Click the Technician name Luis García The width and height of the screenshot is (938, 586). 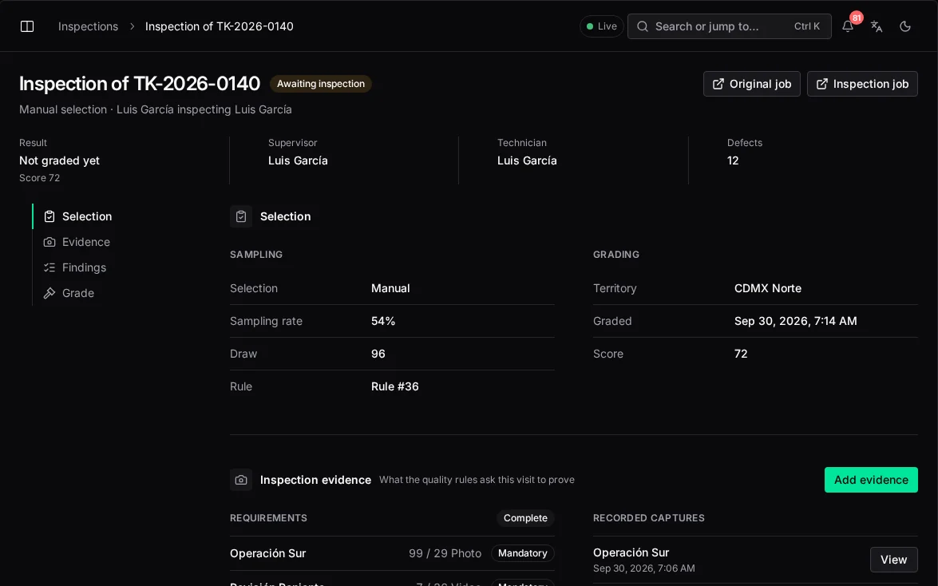pyautogui.click(x=527, y=160)
